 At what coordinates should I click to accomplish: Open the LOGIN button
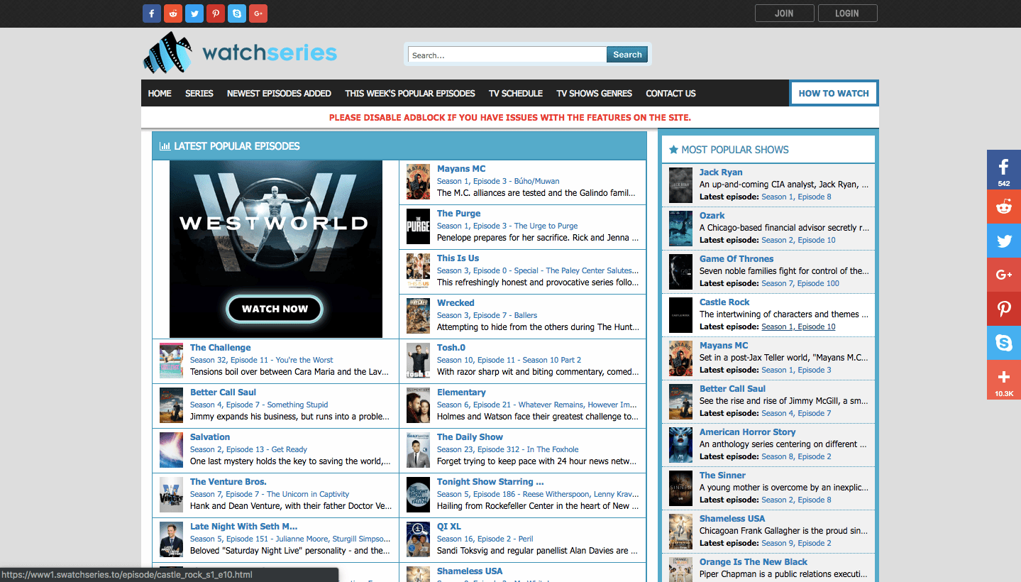pyautogui.click(x=847, y=13)
